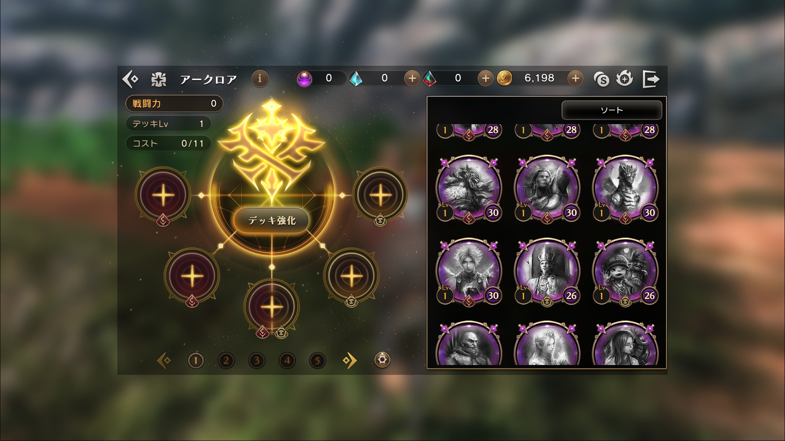Add blue crystal currency with plus button

(412, 78)
